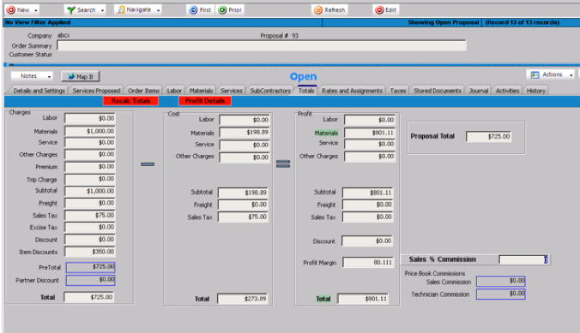Refresh the proposal view

tap(329, 10)
